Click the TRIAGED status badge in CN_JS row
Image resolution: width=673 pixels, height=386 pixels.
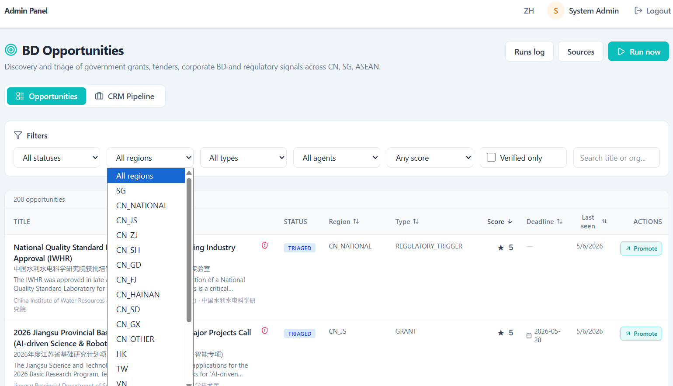(x=300, y=334)
